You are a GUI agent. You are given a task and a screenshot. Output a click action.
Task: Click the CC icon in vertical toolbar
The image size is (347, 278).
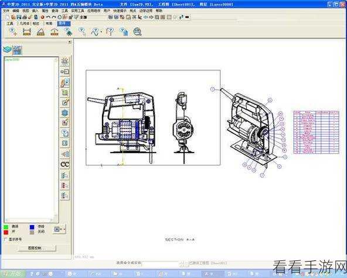point(65,164)
